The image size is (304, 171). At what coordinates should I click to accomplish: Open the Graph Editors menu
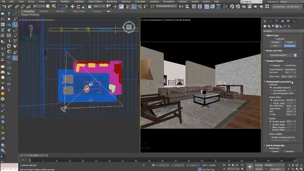point(95,1)
